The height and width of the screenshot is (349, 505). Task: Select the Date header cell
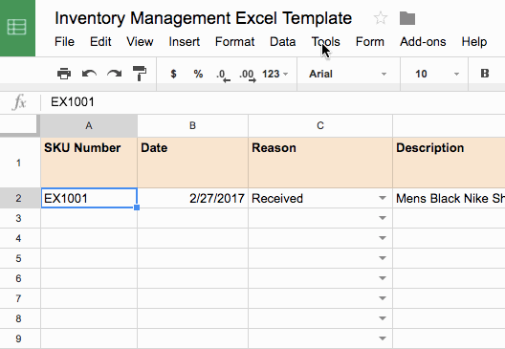(192, 163)
